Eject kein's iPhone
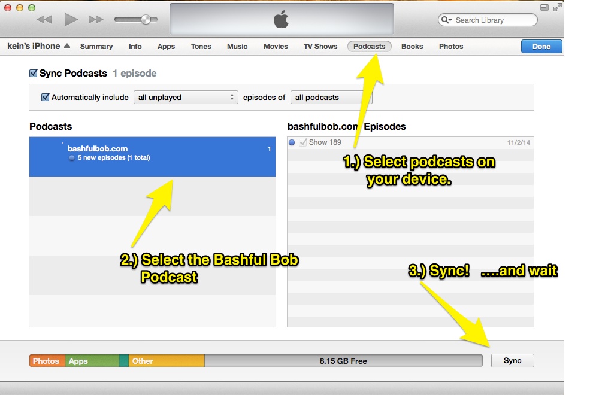Screen dimensions: 590x395 (67, 46)
